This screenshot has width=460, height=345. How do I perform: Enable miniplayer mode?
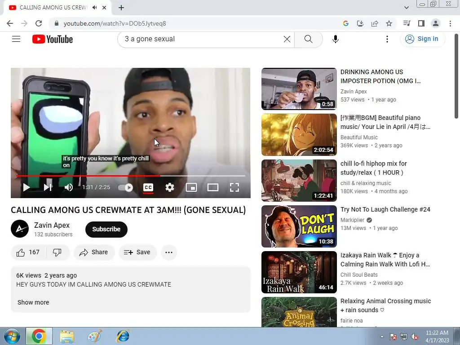click(191, 187)
